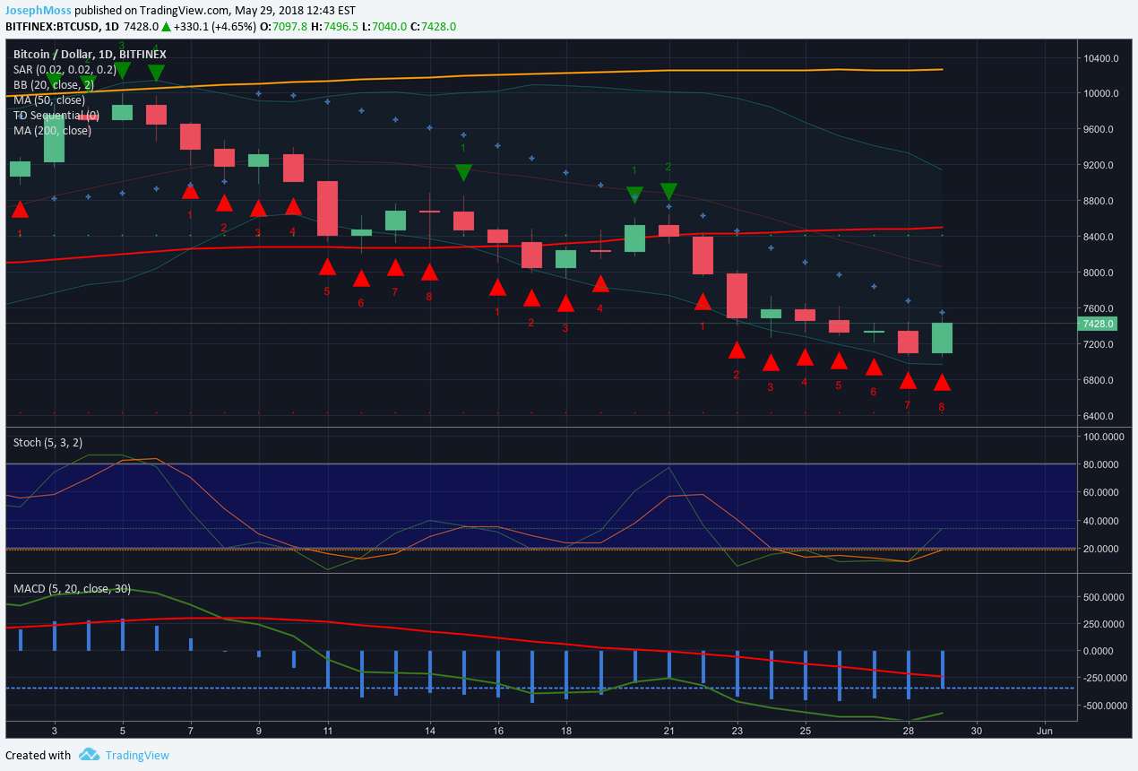Select the SAR (0.02, 0.02, 0.2) indicator label
The image size is (1138, 771).
pyautogui.click(x=65, y=69)
